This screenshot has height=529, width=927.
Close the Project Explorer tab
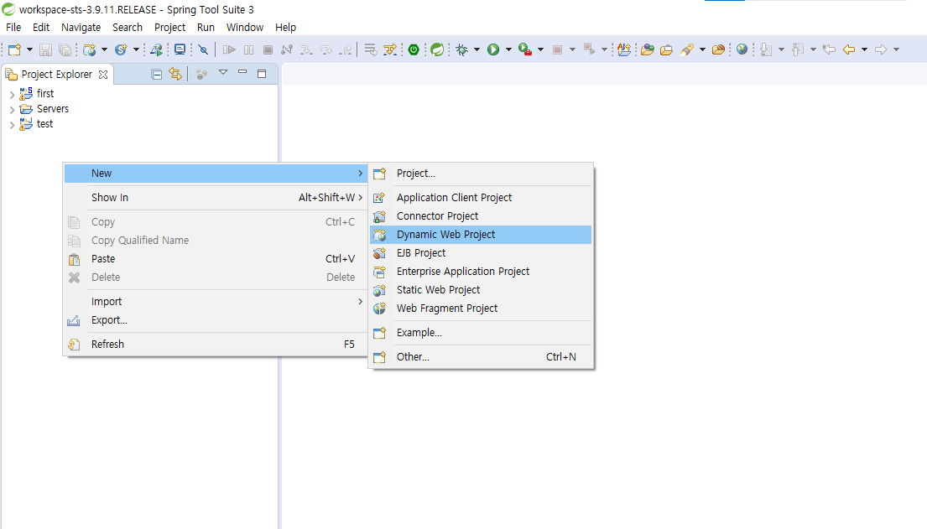pos(103,75)
